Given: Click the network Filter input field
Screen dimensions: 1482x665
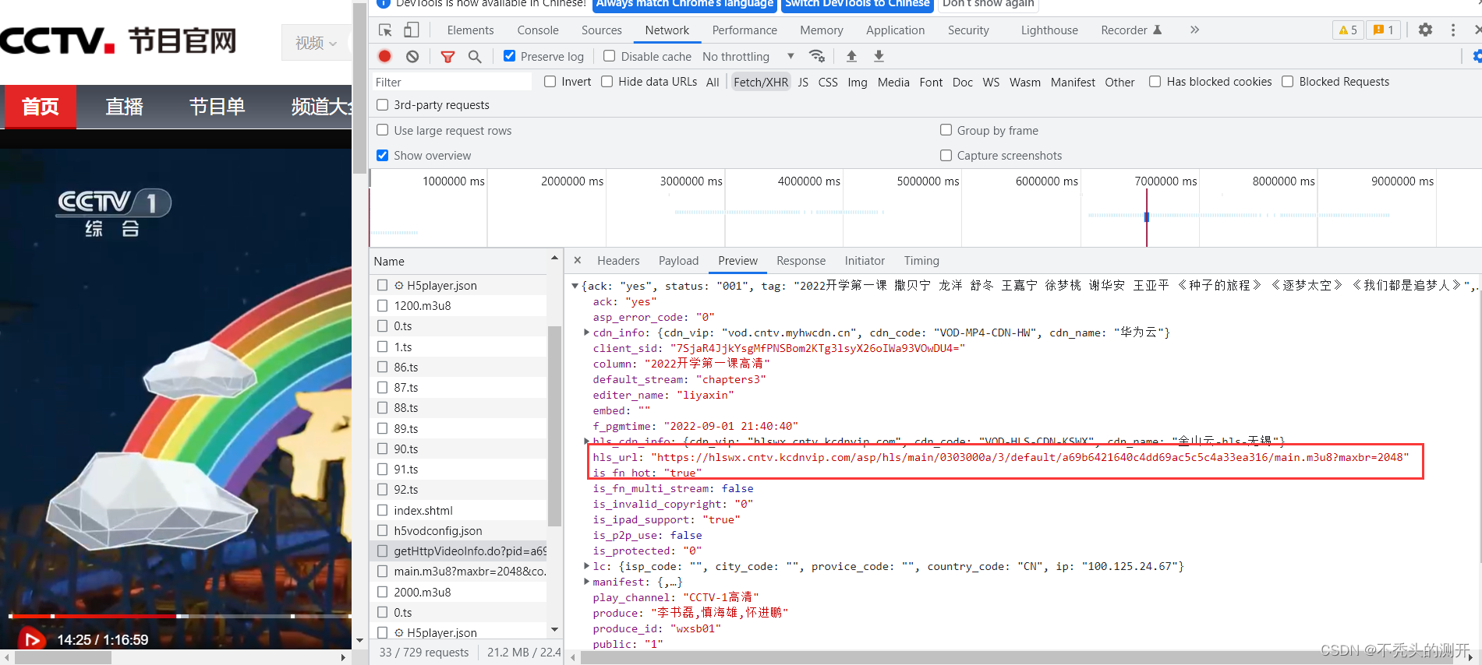Looking at the screenshot, I should pos(452,82).
